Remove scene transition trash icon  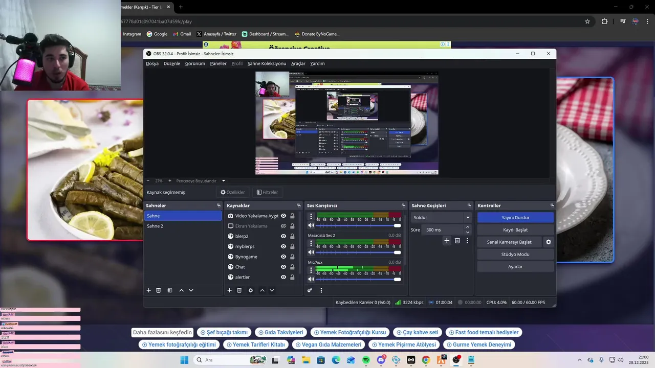coord(457,241)
